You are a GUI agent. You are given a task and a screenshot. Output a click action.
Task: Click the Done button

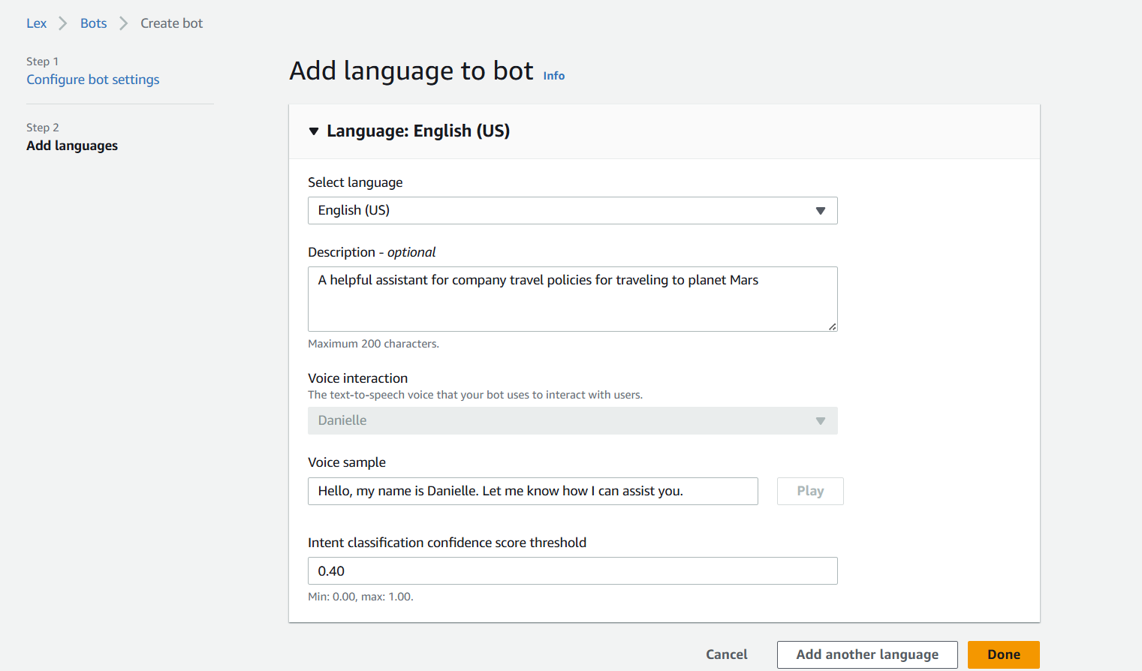(1003, 654)
